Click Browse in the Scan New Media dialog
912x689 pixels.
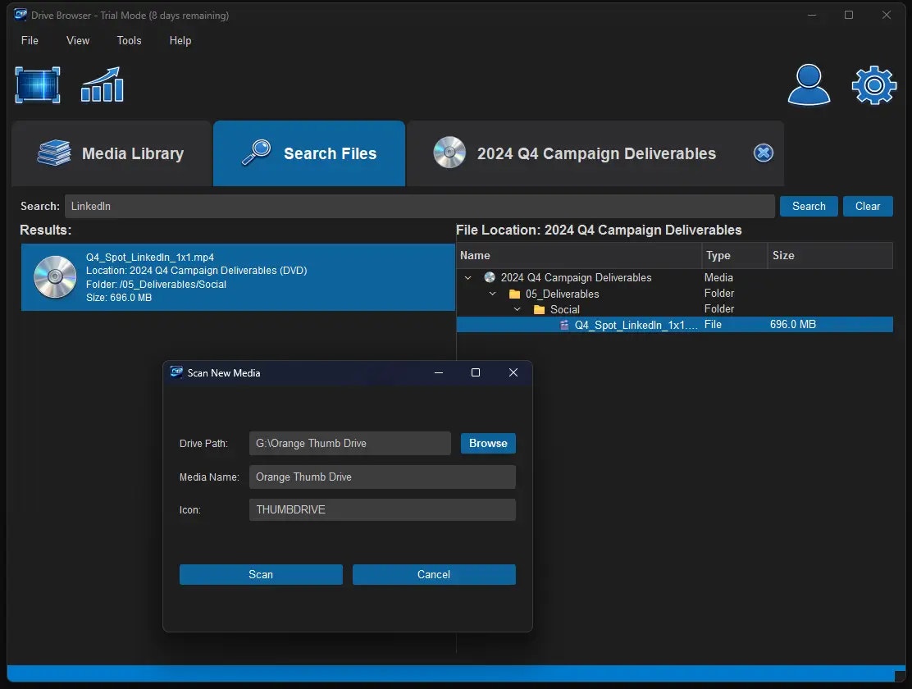(488, 443)
